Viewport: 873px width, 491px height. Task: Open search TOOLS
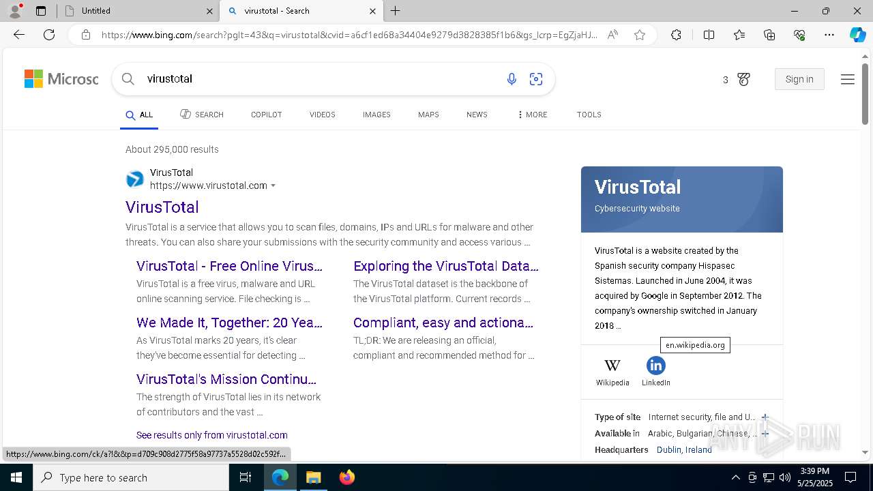pyautogui.click(x=589, y=115)
